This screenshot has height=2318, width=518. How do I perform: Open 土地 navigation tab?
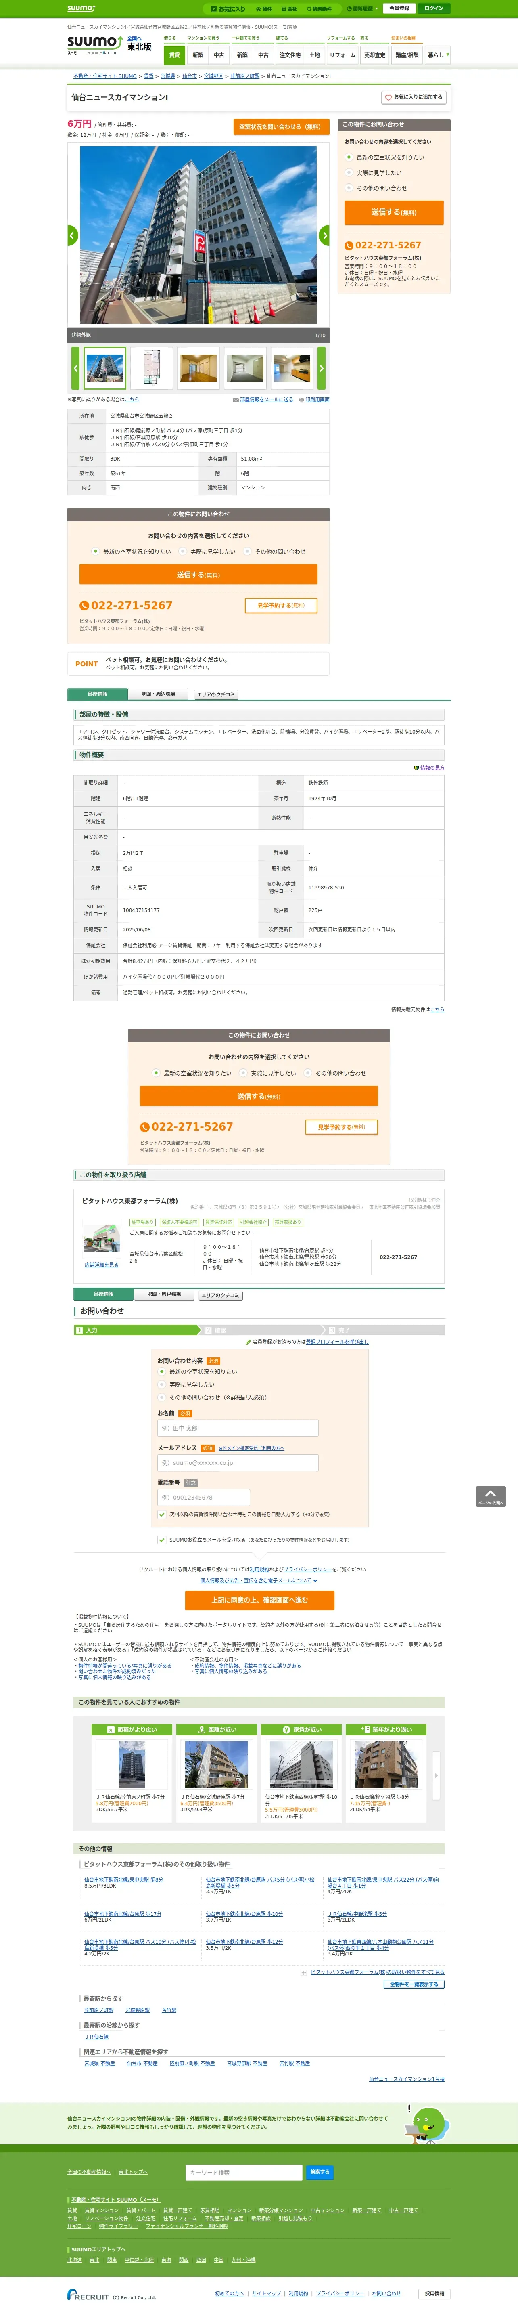(x=315, y=55)
